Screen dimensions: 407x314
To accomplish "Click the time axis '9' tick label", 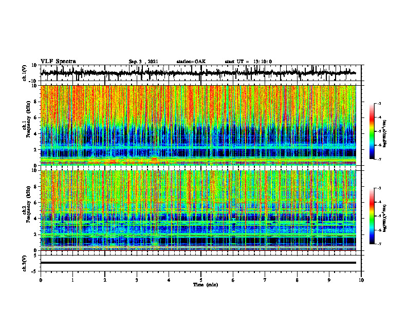I will [329, 280].
